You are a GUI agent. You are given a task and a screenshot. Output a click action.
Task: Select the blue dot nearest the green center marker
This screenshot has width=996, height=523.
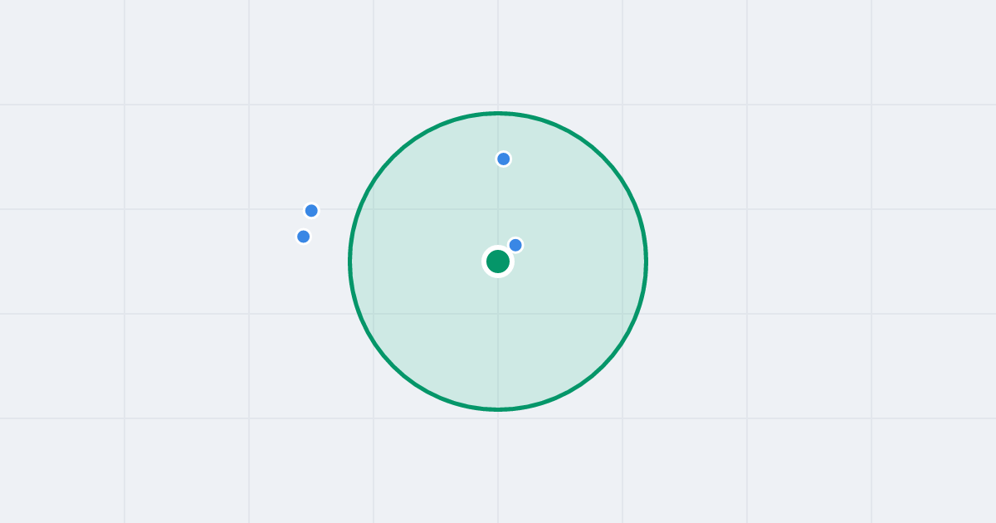pos(515,245)
